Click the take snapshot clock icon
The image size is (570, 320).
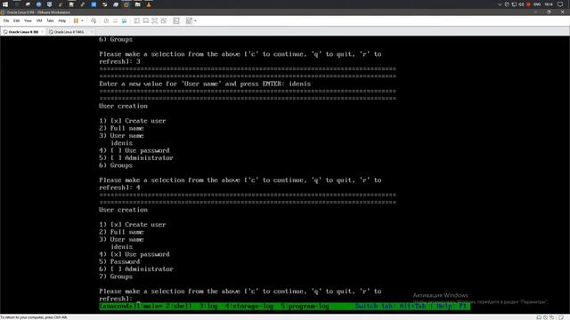[106, 20]
